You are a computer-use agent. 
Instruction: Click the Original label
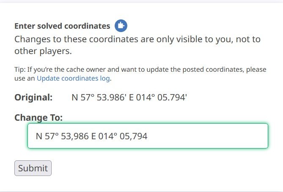pos(33,97)
